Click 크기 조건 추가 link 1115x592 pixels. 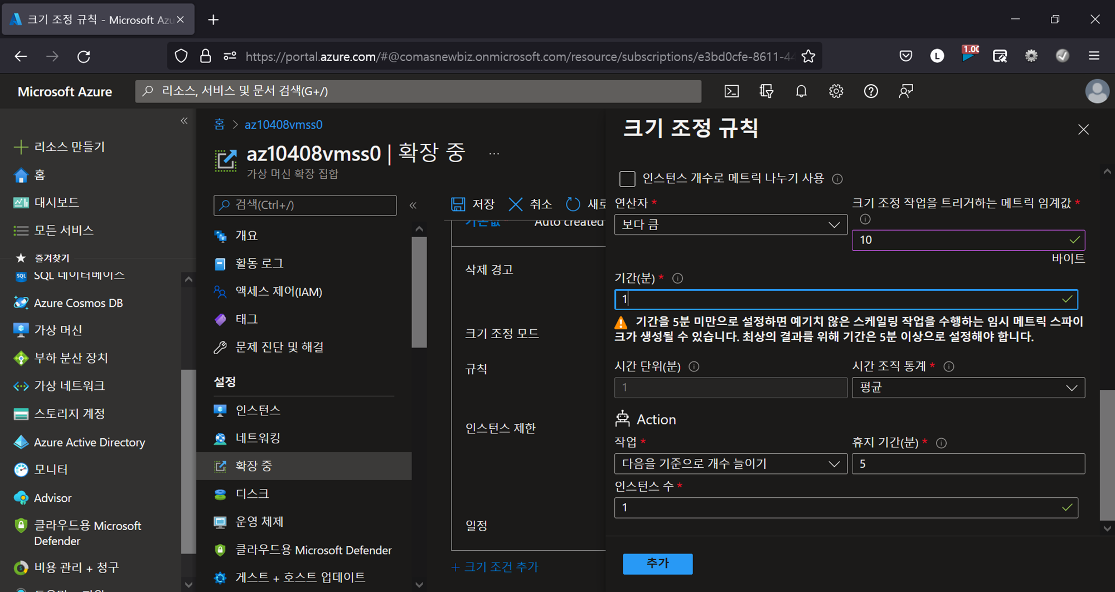(495, 567)
